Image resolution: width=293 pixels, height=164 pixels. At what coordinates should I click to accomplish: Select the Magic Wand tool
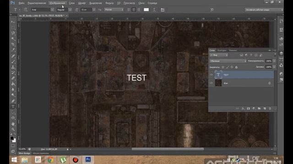[13, 39]
